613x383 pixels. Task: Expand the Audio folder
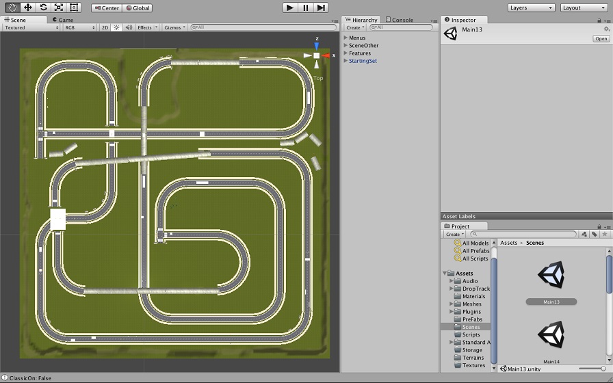tap(451, 281)
